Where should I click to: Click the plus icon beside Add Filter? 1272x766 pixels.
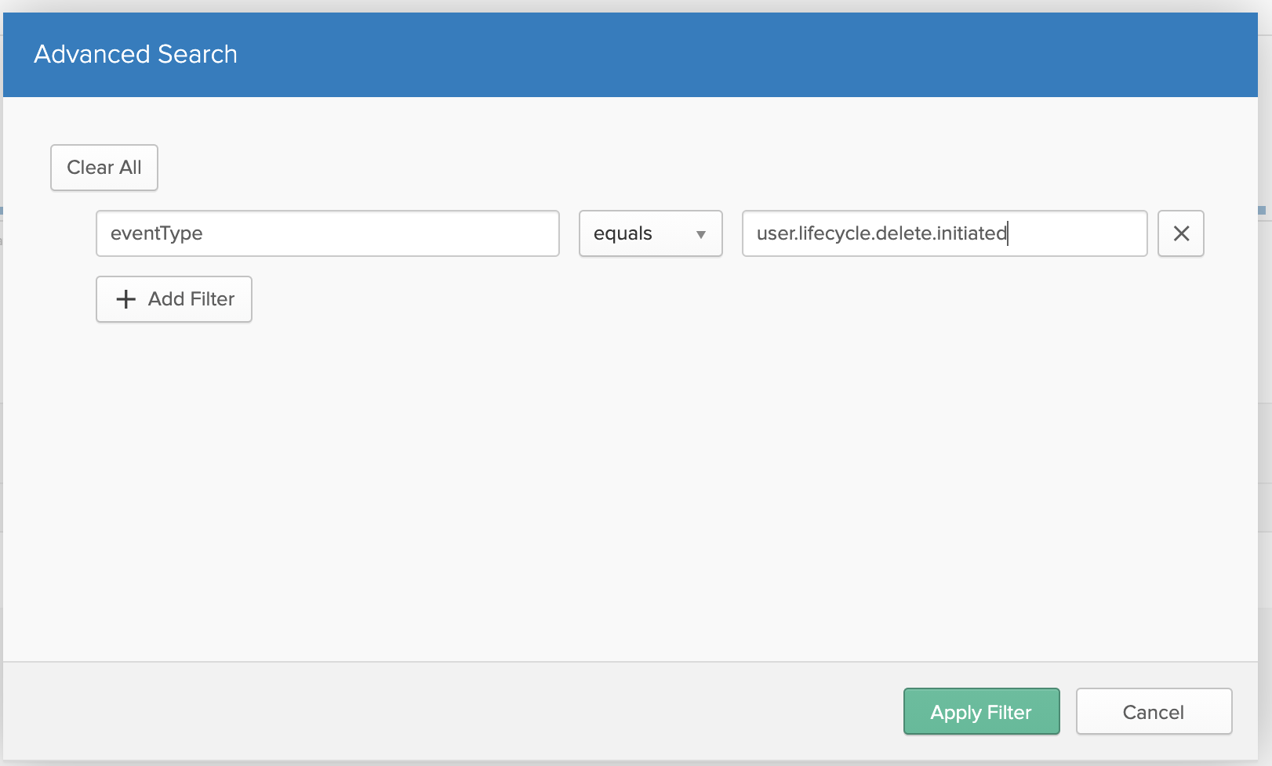point(125,299)
